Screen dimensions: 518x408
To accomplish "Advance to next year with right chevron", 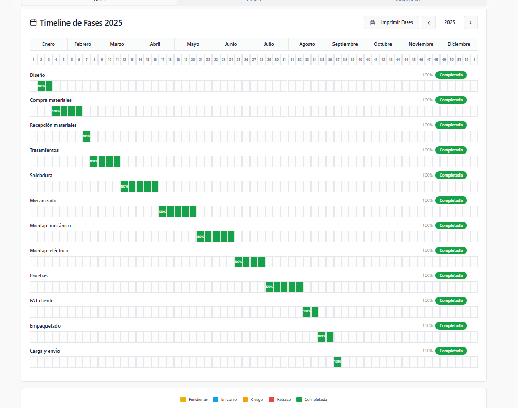I will coord(470,22).
